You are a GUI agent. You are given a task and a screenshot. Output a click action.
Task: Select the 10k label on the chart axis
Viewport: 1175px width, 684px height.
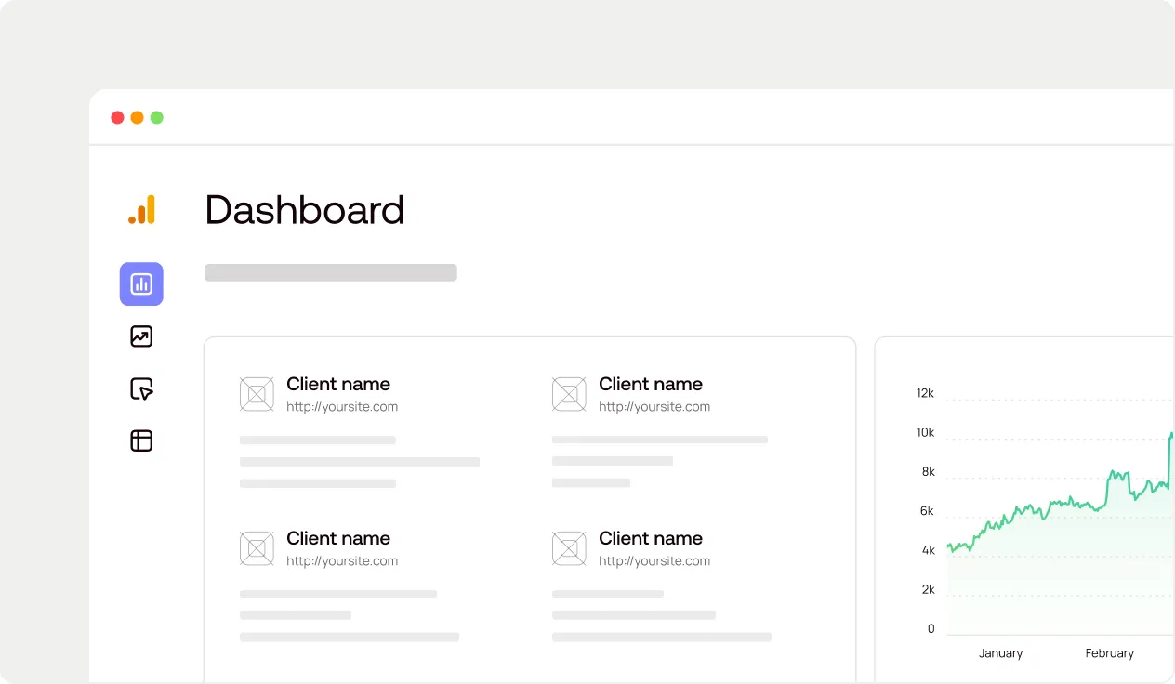924,432
